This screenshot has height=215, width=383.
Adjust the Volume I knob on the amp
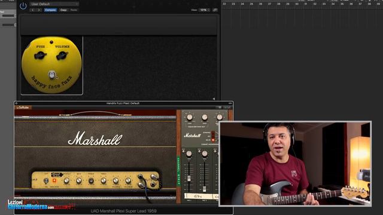coord(115,180)
